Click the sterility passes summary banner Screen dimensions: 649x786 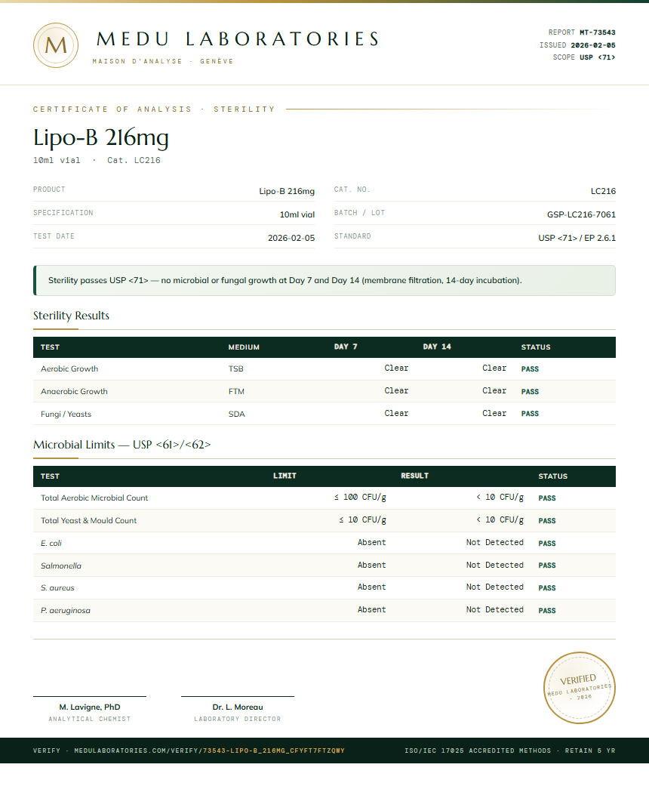(324, 280)
